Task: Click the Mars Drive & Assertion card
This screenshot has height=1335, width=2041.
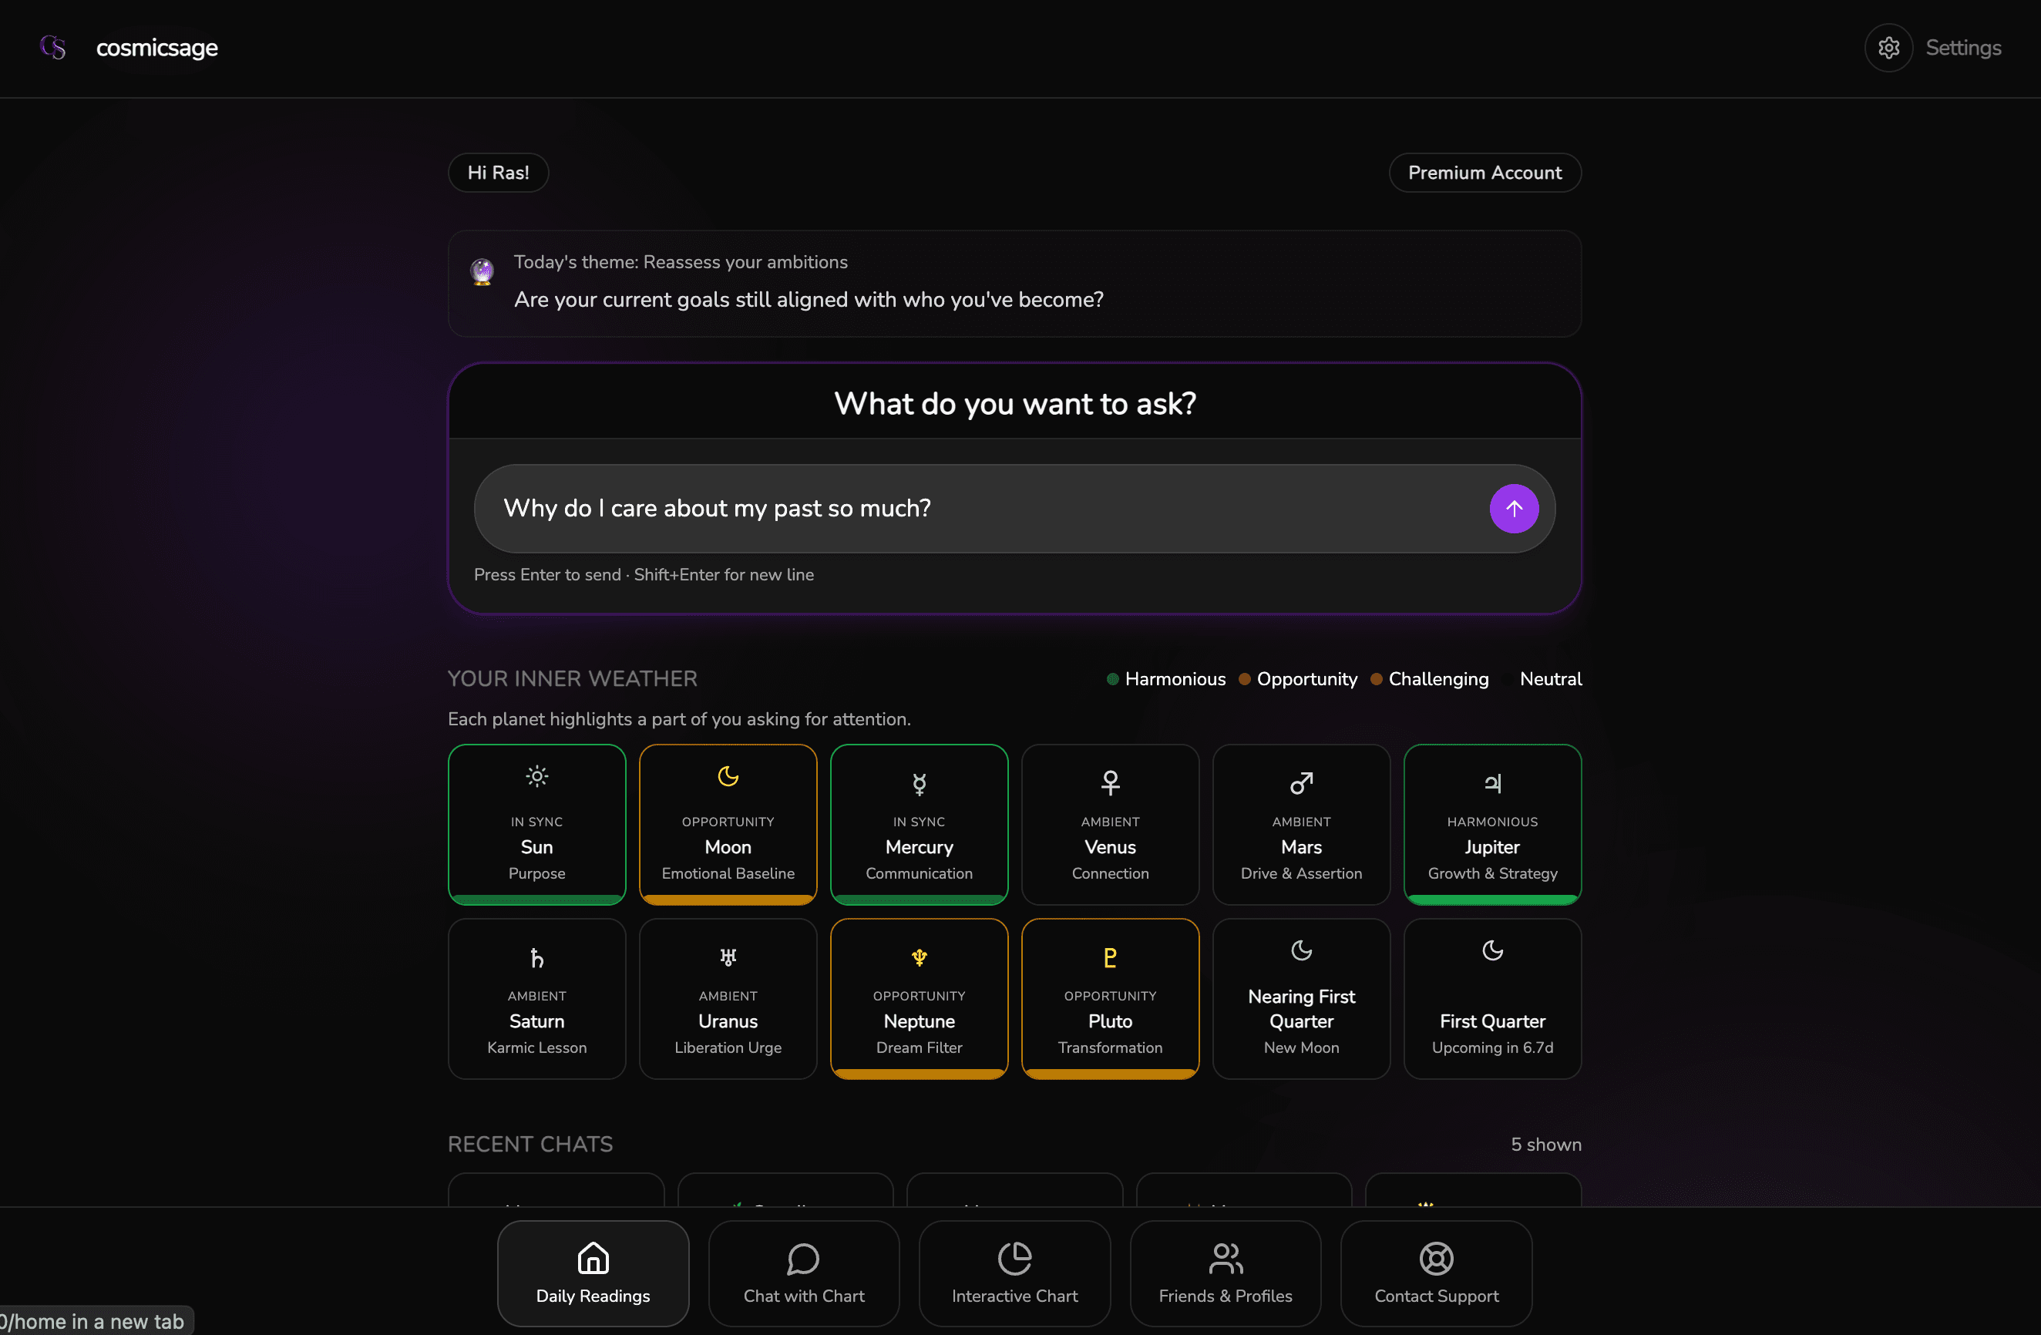Action: (1301, 824)
